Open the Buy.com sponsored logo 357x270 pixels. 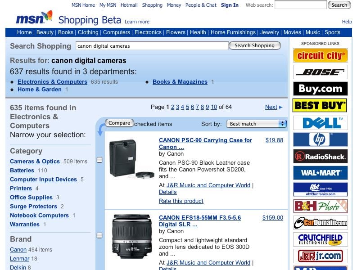click(321, 89)
